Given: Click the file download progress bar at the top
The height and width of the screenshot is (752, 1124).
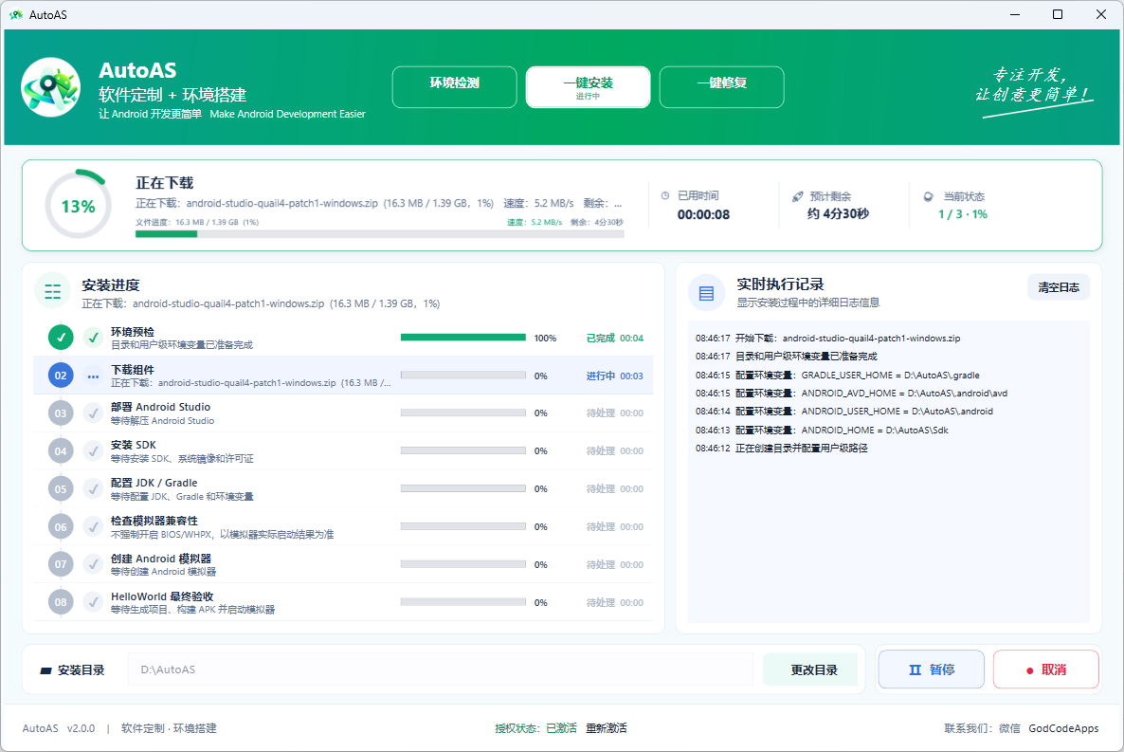Looking at the screenshot, I should coord(380,234).
